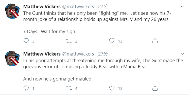The width and height of the screenshot is (189, 96).
Task: Like the first tweet with the heart icon
Action: [x=112, y=41]
